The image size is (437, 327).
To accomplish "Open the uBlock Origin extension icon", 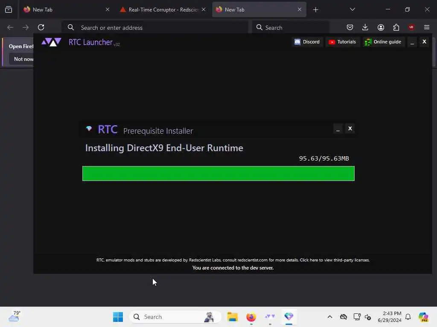I will point(411,27).
